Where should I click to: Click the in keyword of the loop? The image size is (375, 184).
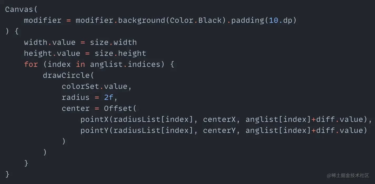click(80, 64)
